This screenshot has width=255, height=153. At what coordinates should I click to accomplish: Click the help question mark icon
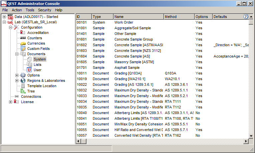[246, 17]
